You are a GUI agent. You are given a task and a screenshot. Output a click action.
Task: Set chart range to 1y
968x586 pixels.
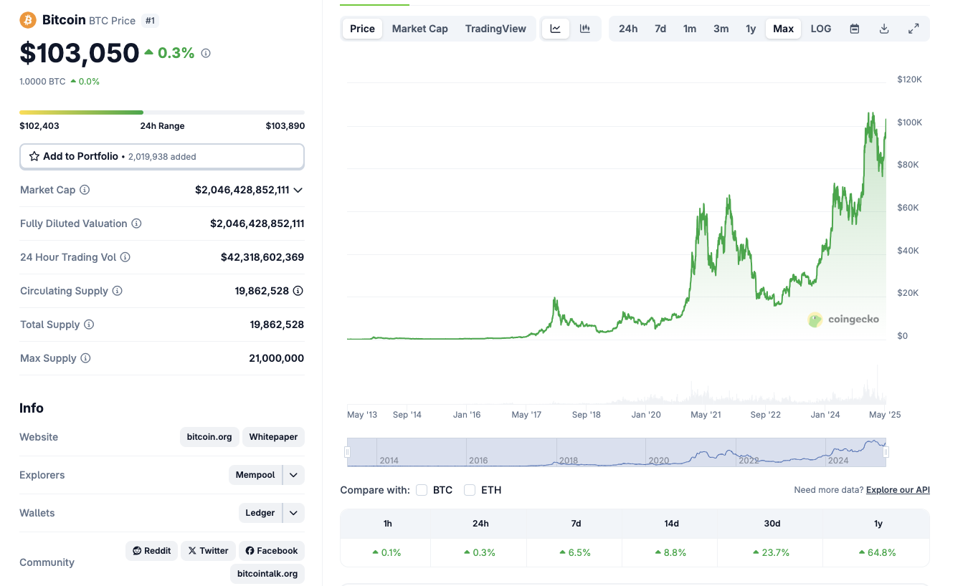[x=751, y=29]
